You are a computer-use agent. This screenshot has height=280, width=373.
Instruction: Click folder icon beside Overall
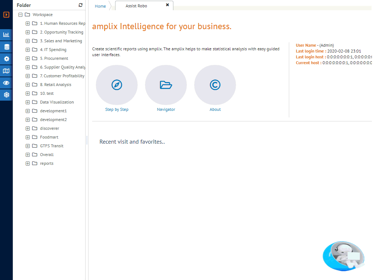[x=35, y=155]
